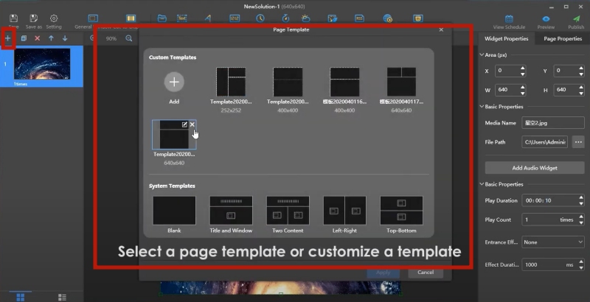This screenshot has height=302, width=590.
Task: Add a new custom template
Action: click(x=174, y=82)
